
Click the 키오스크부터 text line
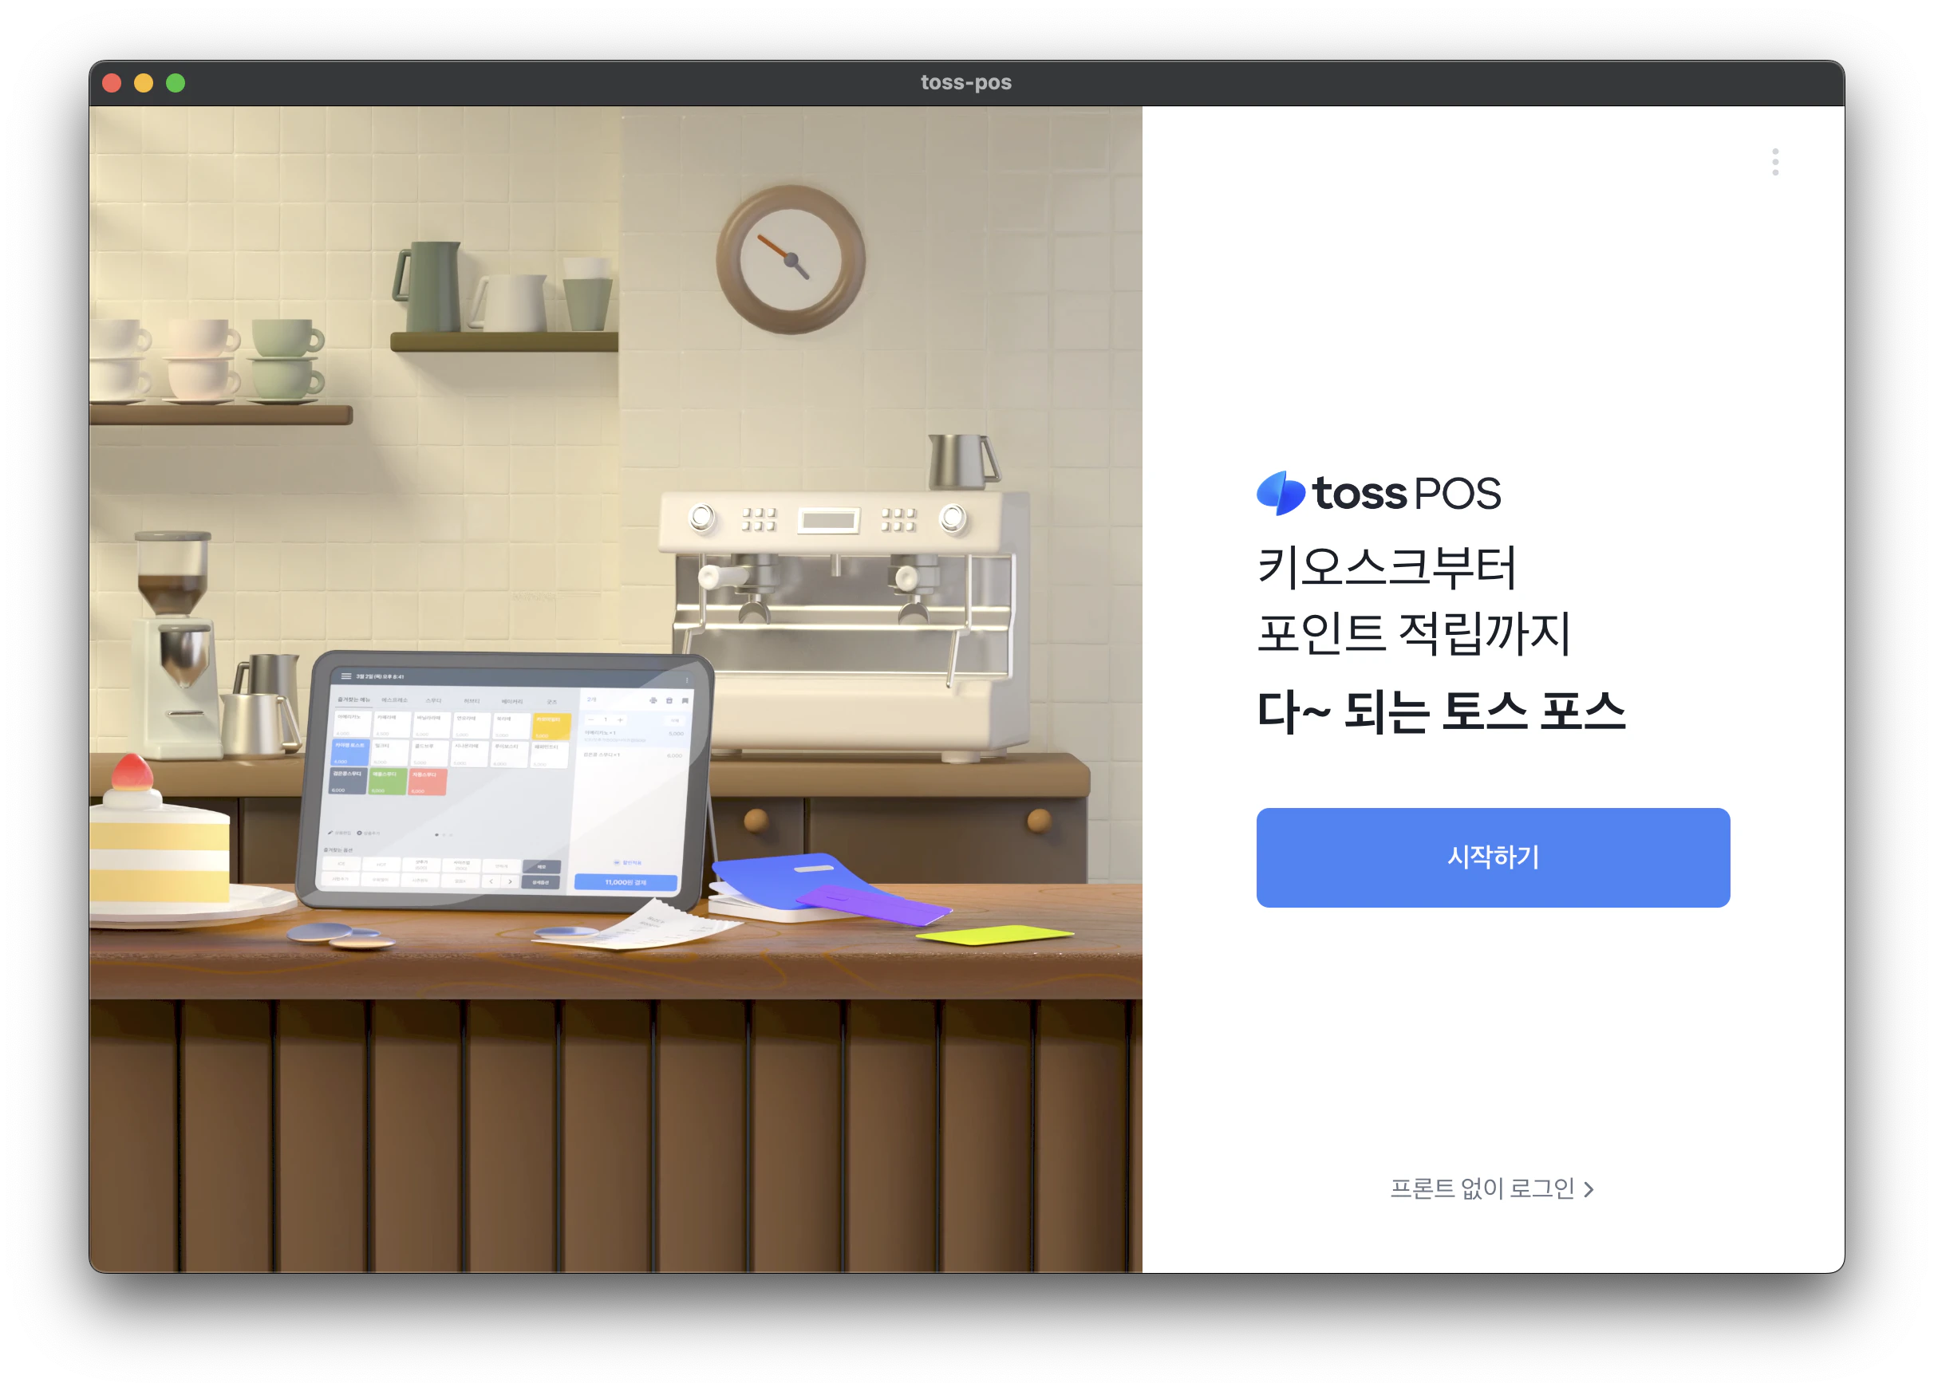point(1387,568)
